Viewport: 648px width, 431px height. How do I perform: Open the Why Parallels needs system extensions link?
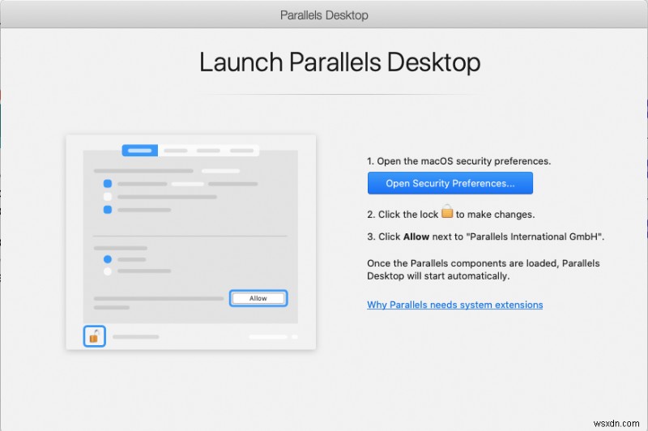[454, 305]
